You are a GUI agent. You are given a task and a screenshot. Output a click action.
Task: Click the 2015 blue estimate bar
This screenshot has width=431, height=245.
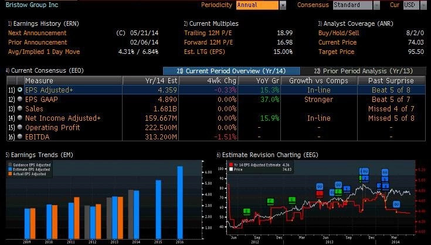pos(158,209)
